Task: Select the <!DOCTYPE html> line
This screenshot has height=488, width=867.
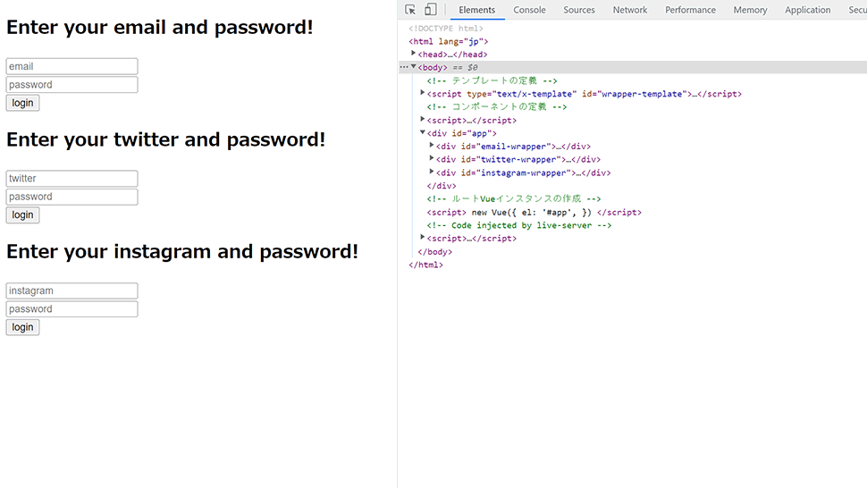Action: coord(446,29)
